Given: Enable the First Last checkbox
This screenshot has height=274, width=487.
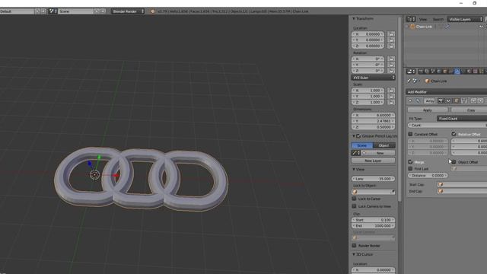Looking at the screenshot, I should click(x=410, y=169).
